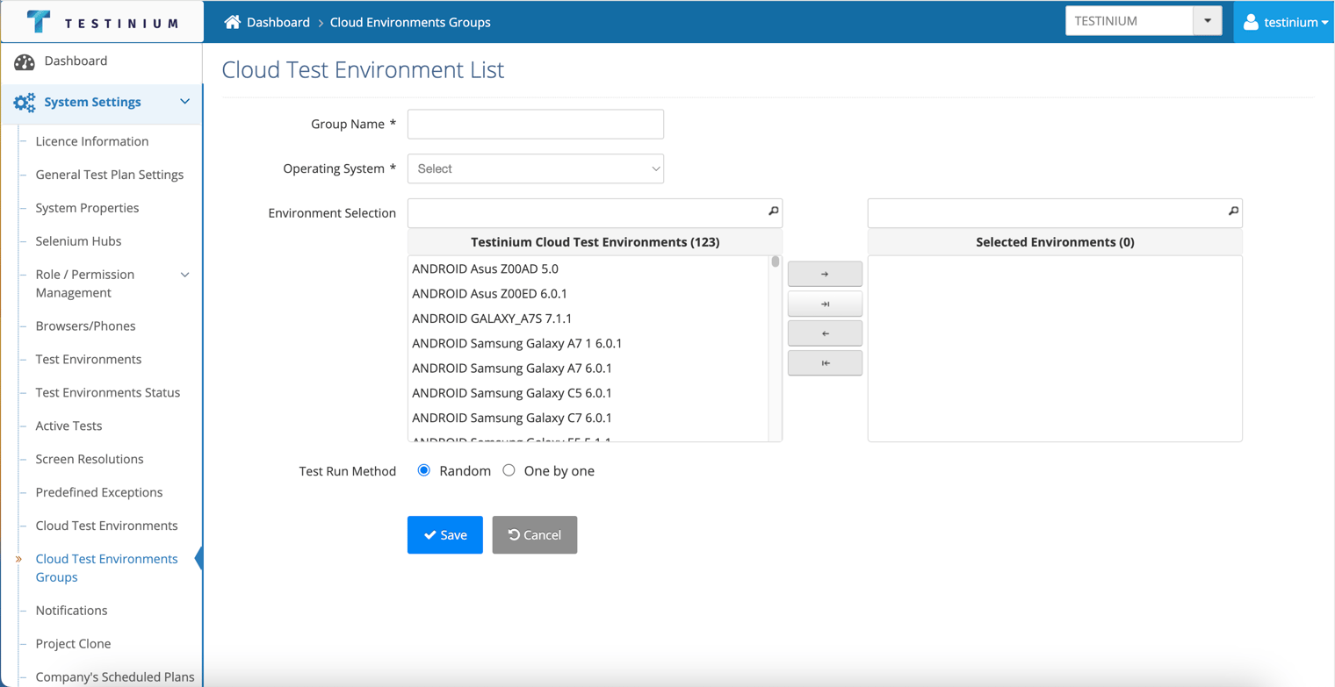Image resolution: width=1335 pixels, height=687 pixels.
Task: Open System Properties page
Action: [87, 208]
